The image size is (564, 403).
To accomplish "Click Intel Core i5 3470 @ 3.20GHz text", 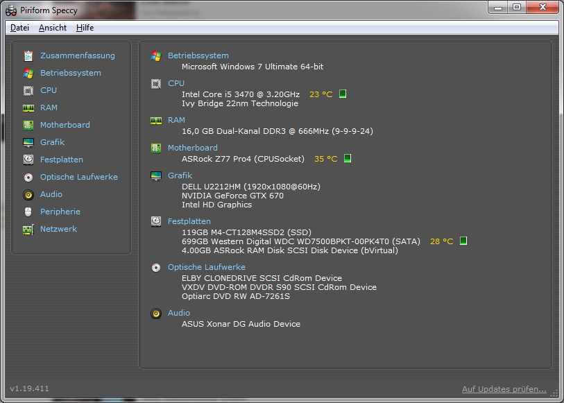I will [241, 94].
